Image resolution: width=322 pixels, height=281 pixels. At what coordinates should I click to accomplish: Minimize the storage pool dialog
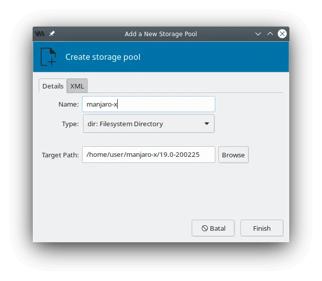[258, 34]
